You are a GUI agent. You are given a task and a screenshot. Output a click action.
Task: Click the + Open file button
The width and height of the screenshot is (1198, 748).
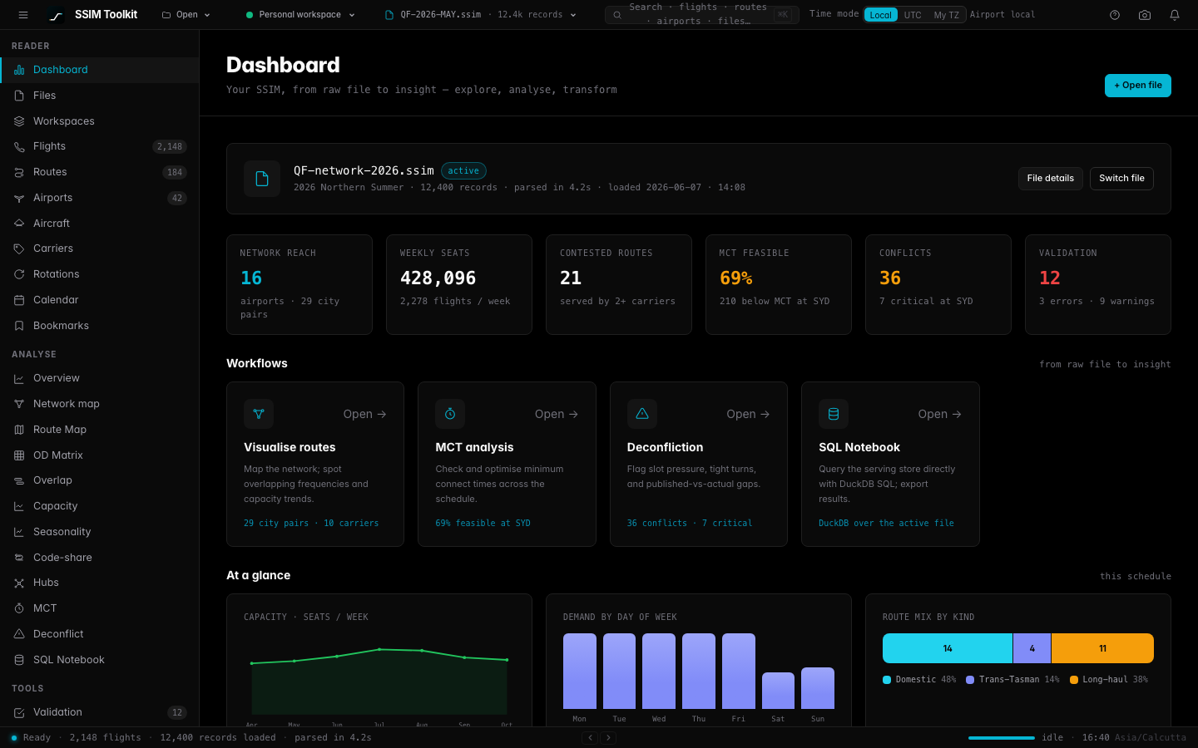click(1138, 86)
